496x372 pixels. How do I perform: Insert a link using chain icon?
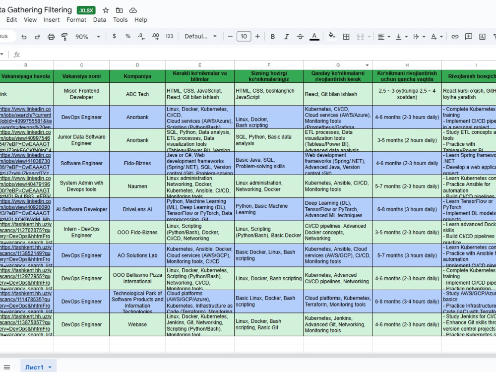pyautogui.click(x=455, y=37)
